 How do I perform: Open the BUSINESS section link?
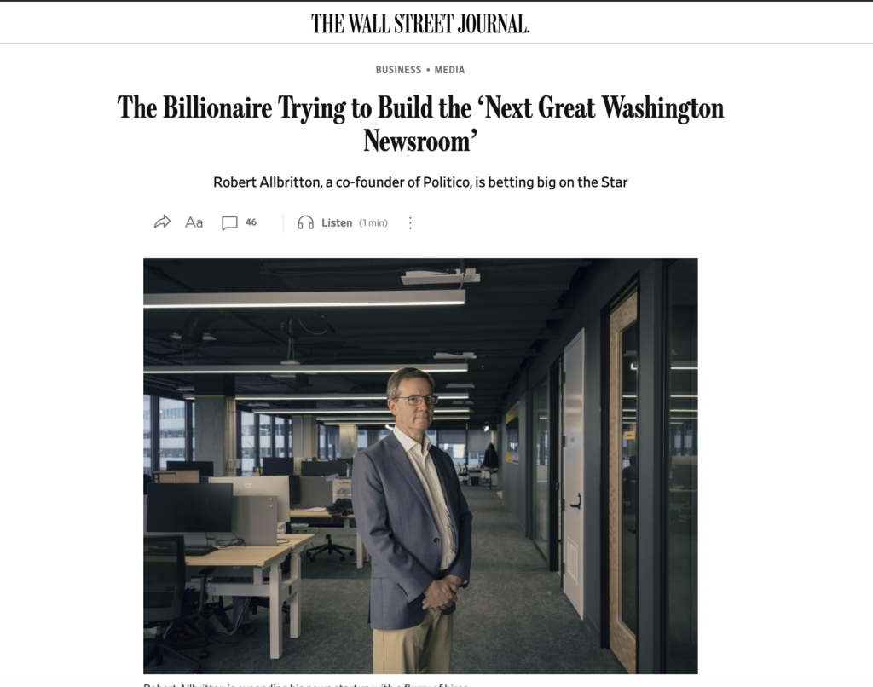pos(398,70)
